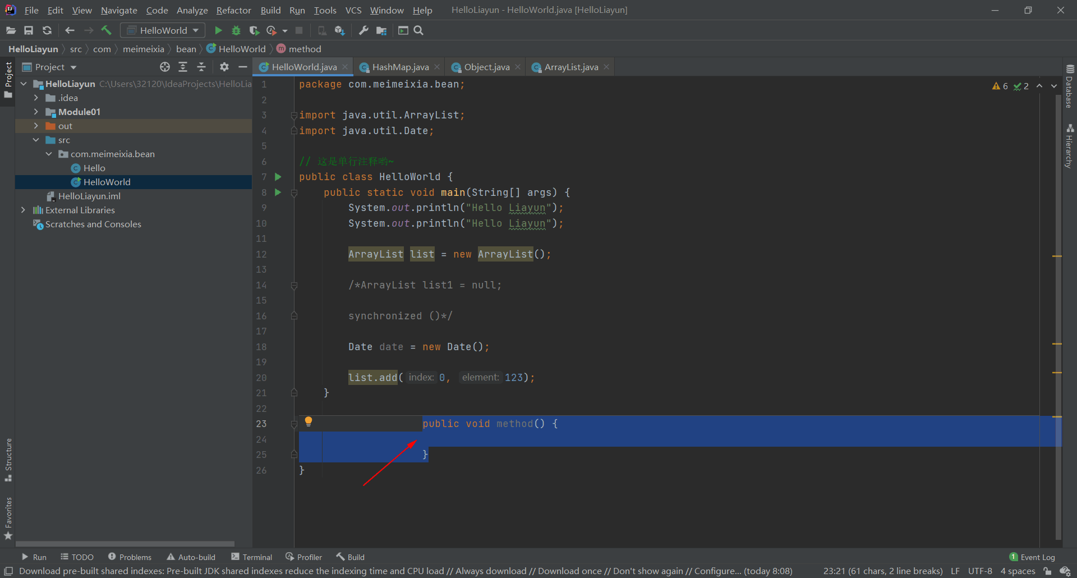This screenshot has height=578, width=1077.
Task: Switch to Object.java tab
Action: click(x=486, y=67)
